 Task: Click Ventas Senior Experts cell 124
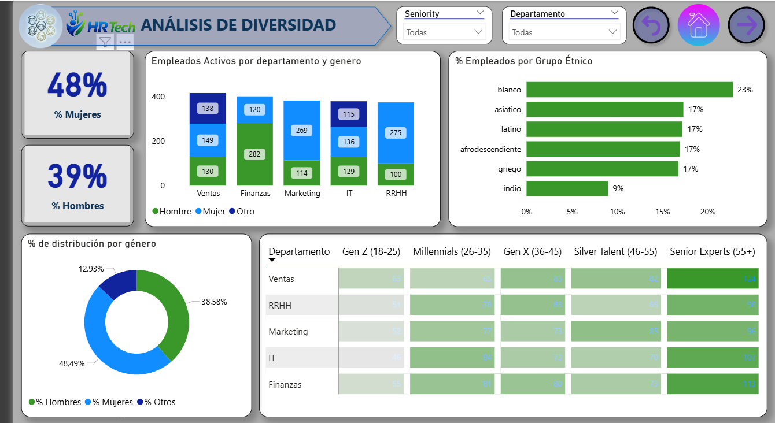(x=713, y=279)
